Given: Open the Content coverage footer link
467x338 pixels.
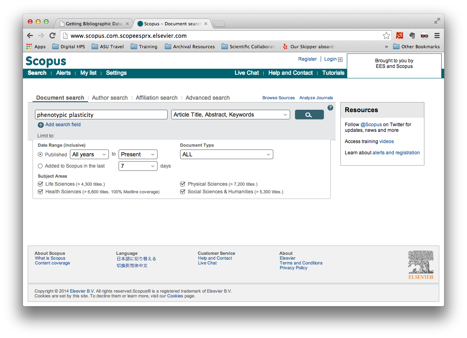Looking at the screenshot, I should [52, 263].
